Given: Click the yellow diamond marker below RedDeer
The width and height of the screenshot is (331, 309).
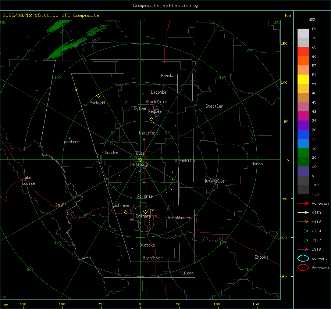Looking at the screenshot, I should pyautogui.click(x=151, y=119).
